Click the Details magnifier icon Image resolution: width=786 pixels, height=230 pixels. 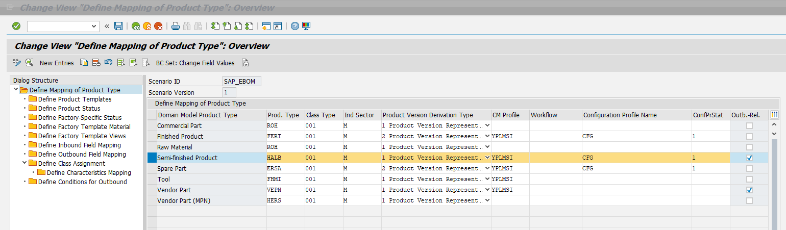point(29,63)
